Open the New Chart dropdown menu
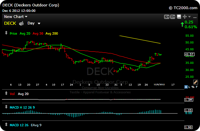The image size is (200, 131). click(x=16, y=17)
